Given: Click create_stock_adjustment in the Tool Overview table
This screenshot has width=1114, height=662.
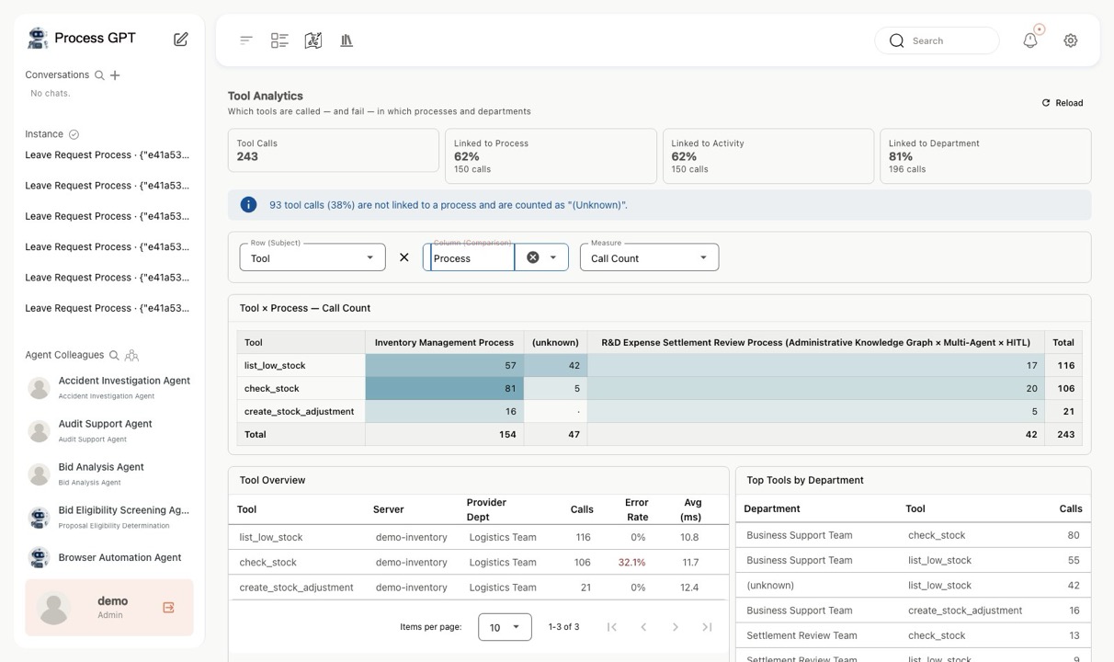Looking at the screenshot, I should coord(296,587).
